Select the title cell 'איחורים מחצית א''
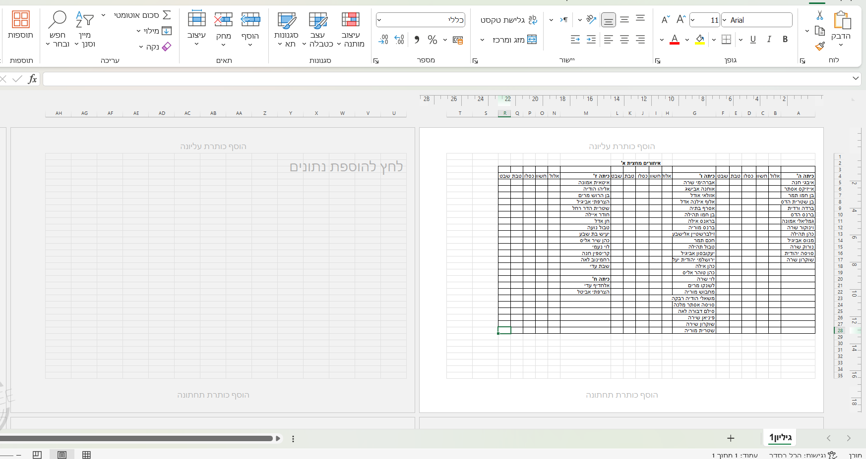 (641, 163)
